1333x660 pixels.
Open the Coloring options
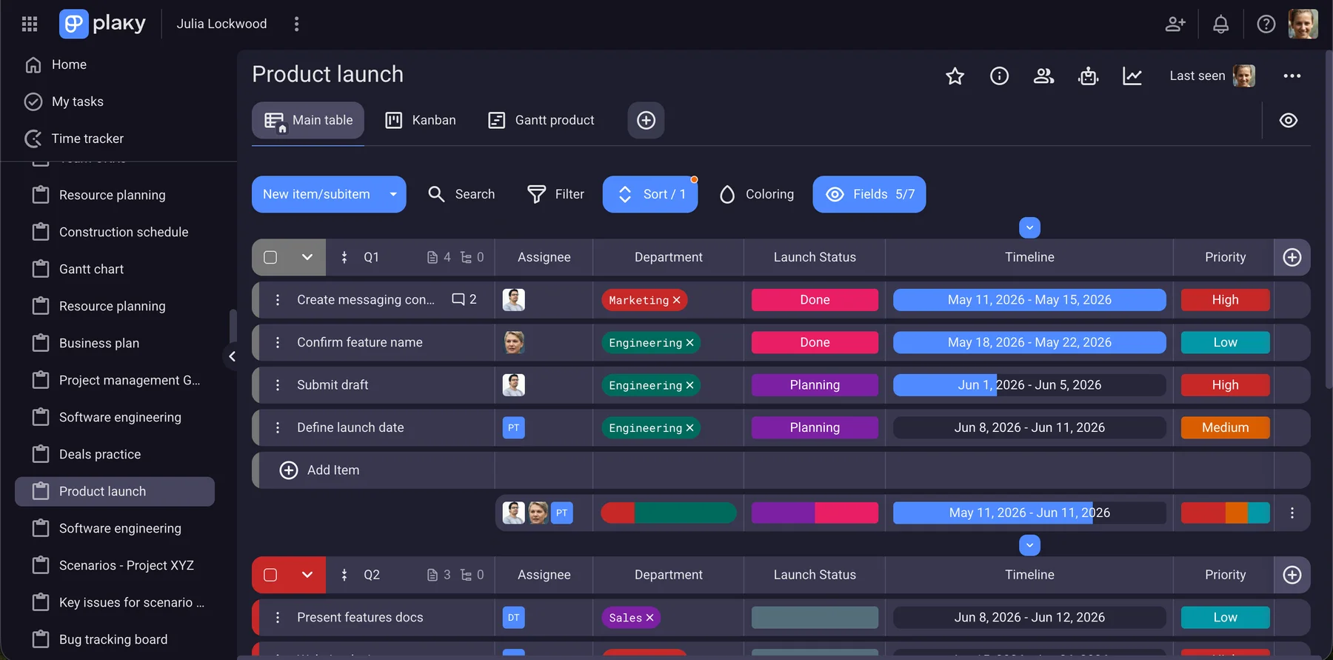756,194
